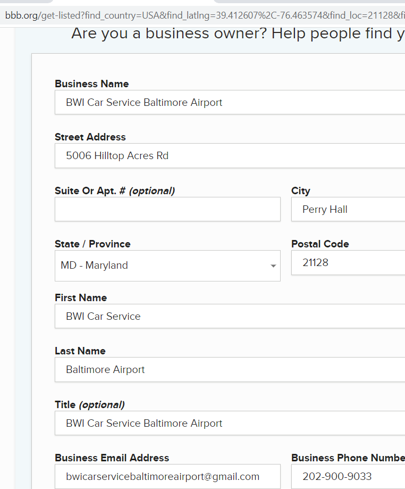Click the City field containing Perry Hall
Image resolution: width=405 pixels, height=489 pixels.
tap(348, 209)
